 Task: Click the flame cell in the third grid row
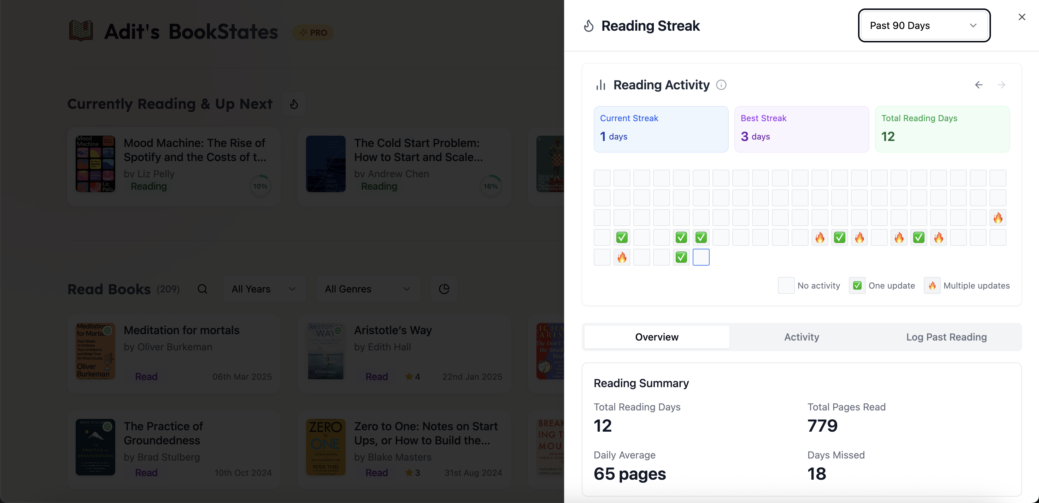click(998, 218)
